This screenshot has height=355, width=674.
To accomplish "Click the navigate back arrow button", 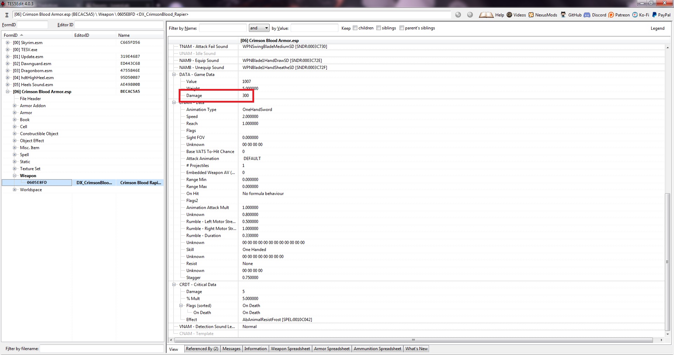I will [458, 15].
